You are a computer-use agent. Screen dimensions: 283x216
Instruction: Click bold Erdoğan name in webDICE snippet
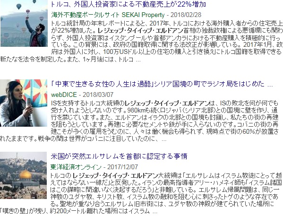pos(168,103)
